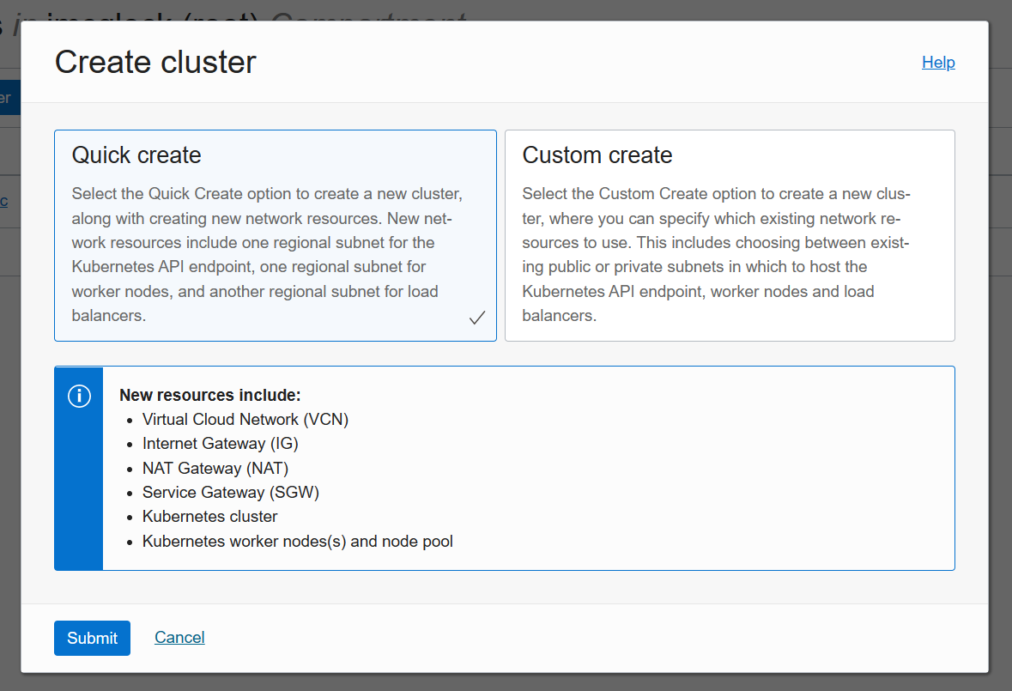Cancel the Create cluster dialog
1012x691 pixels.
pyautogui.click(x=179, y=637)
